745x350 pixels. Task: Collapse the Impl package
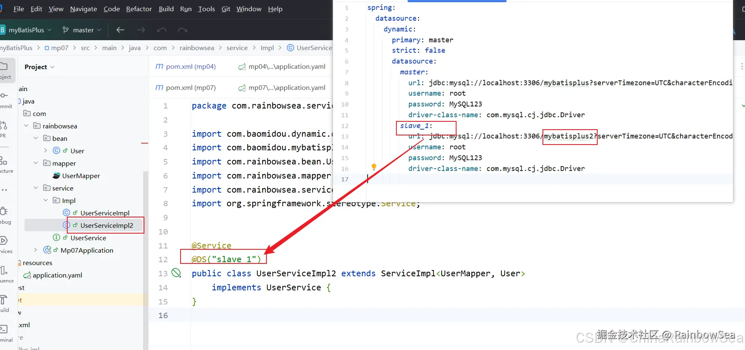click(46, 200)
